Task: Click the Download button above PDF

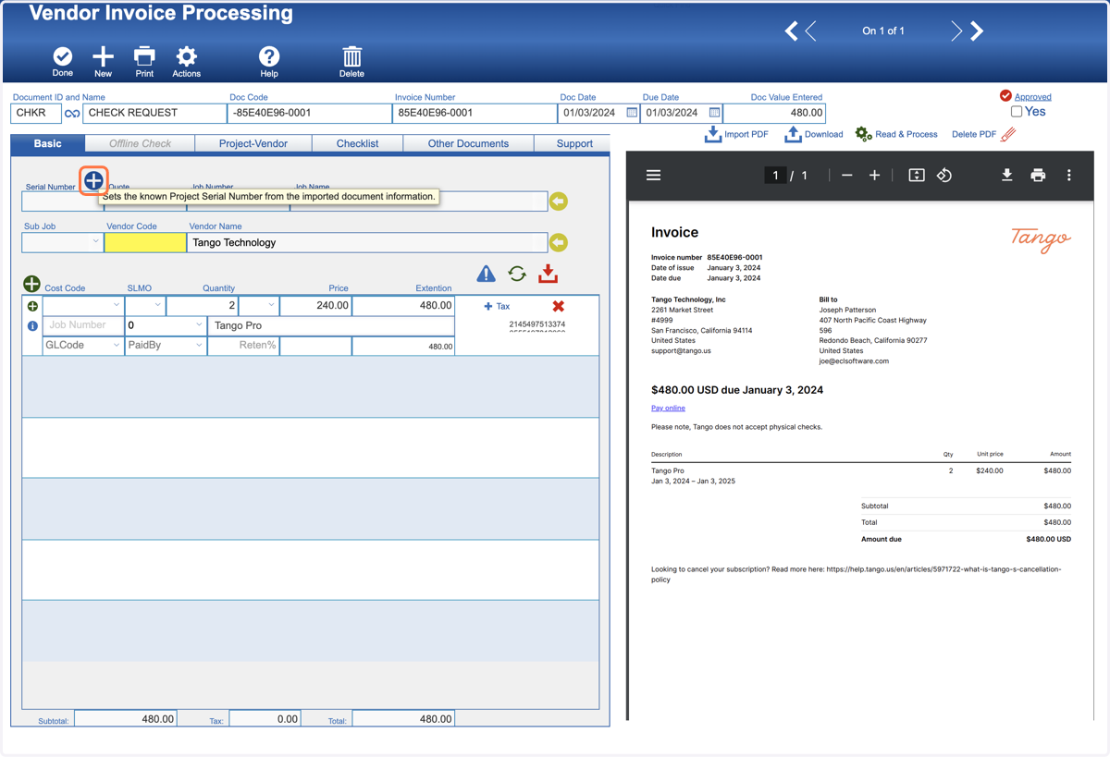Action: coord(813,134)
